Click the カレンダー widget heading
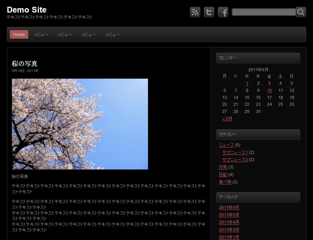 pos(258,58)
